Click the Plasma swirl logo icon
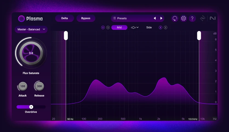 (21, 19)
